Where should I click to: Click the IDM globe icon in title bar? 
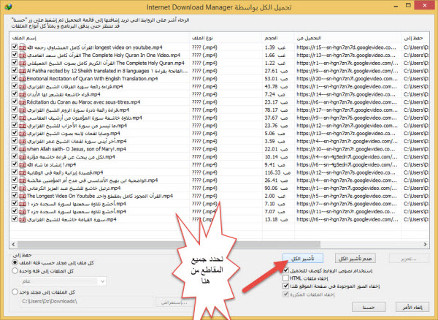pyautogui.click(x=8, y=7)
